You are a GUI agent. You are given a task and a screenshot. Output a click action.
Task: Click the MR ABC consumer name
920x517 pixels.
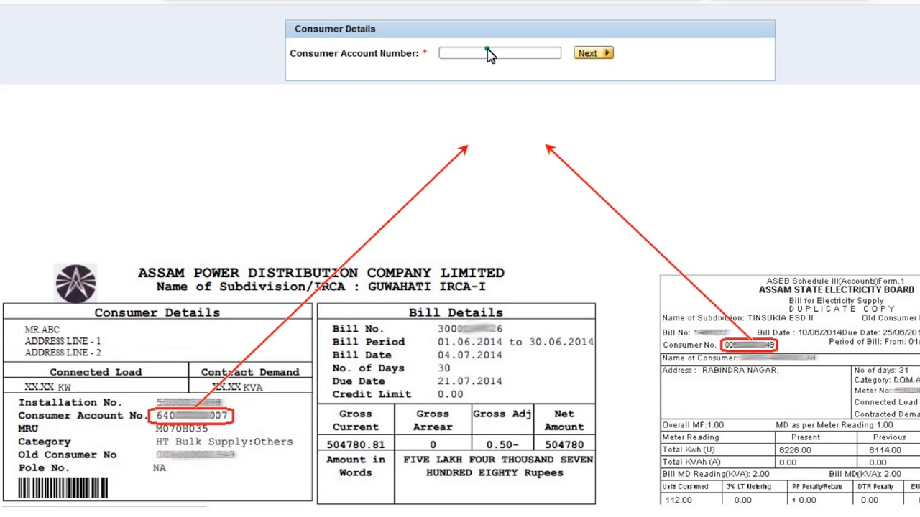pyautogui.click(x=42, y=330)
